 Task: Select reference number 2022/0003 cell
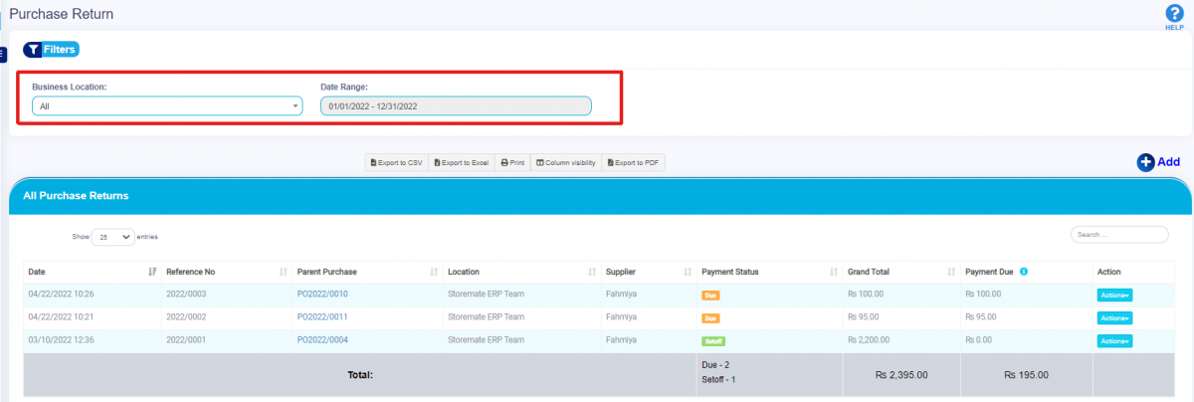click(x=227, y=294)
